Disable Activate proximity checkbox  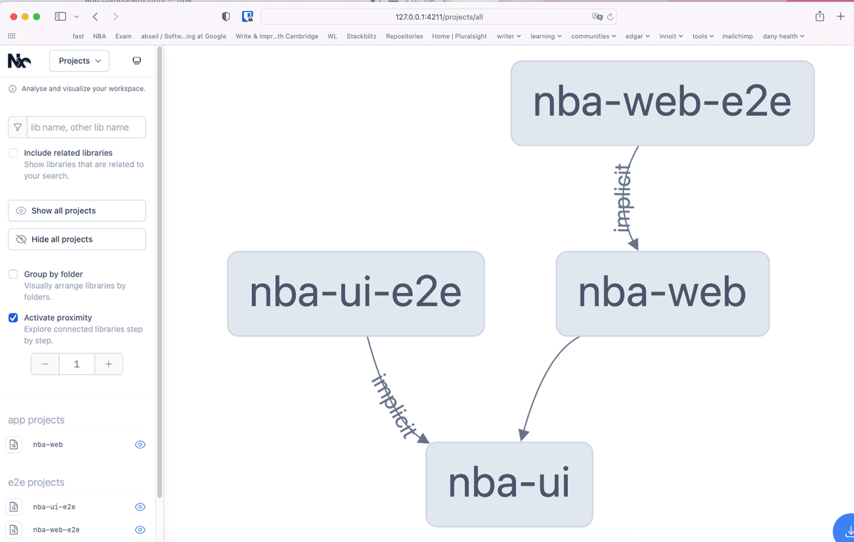13,318
